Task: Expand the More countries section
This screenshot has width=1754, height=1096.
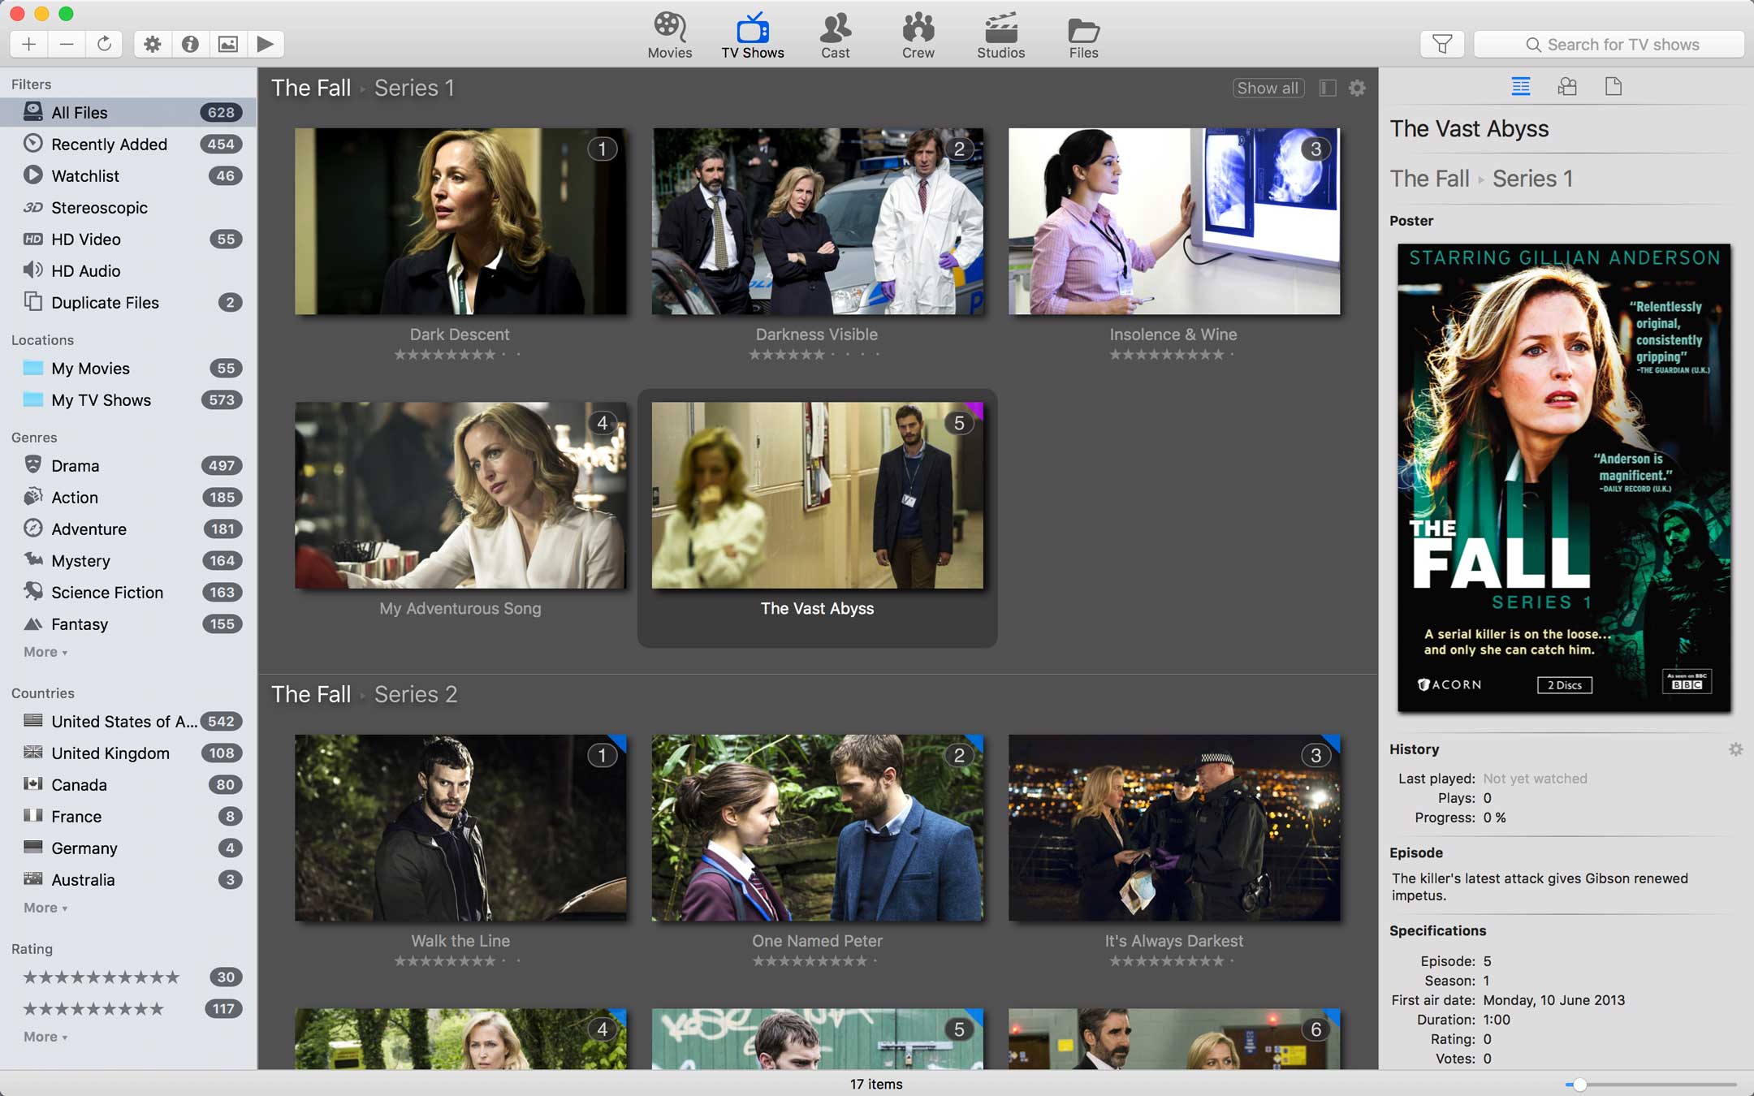Action: click(44, 907)
